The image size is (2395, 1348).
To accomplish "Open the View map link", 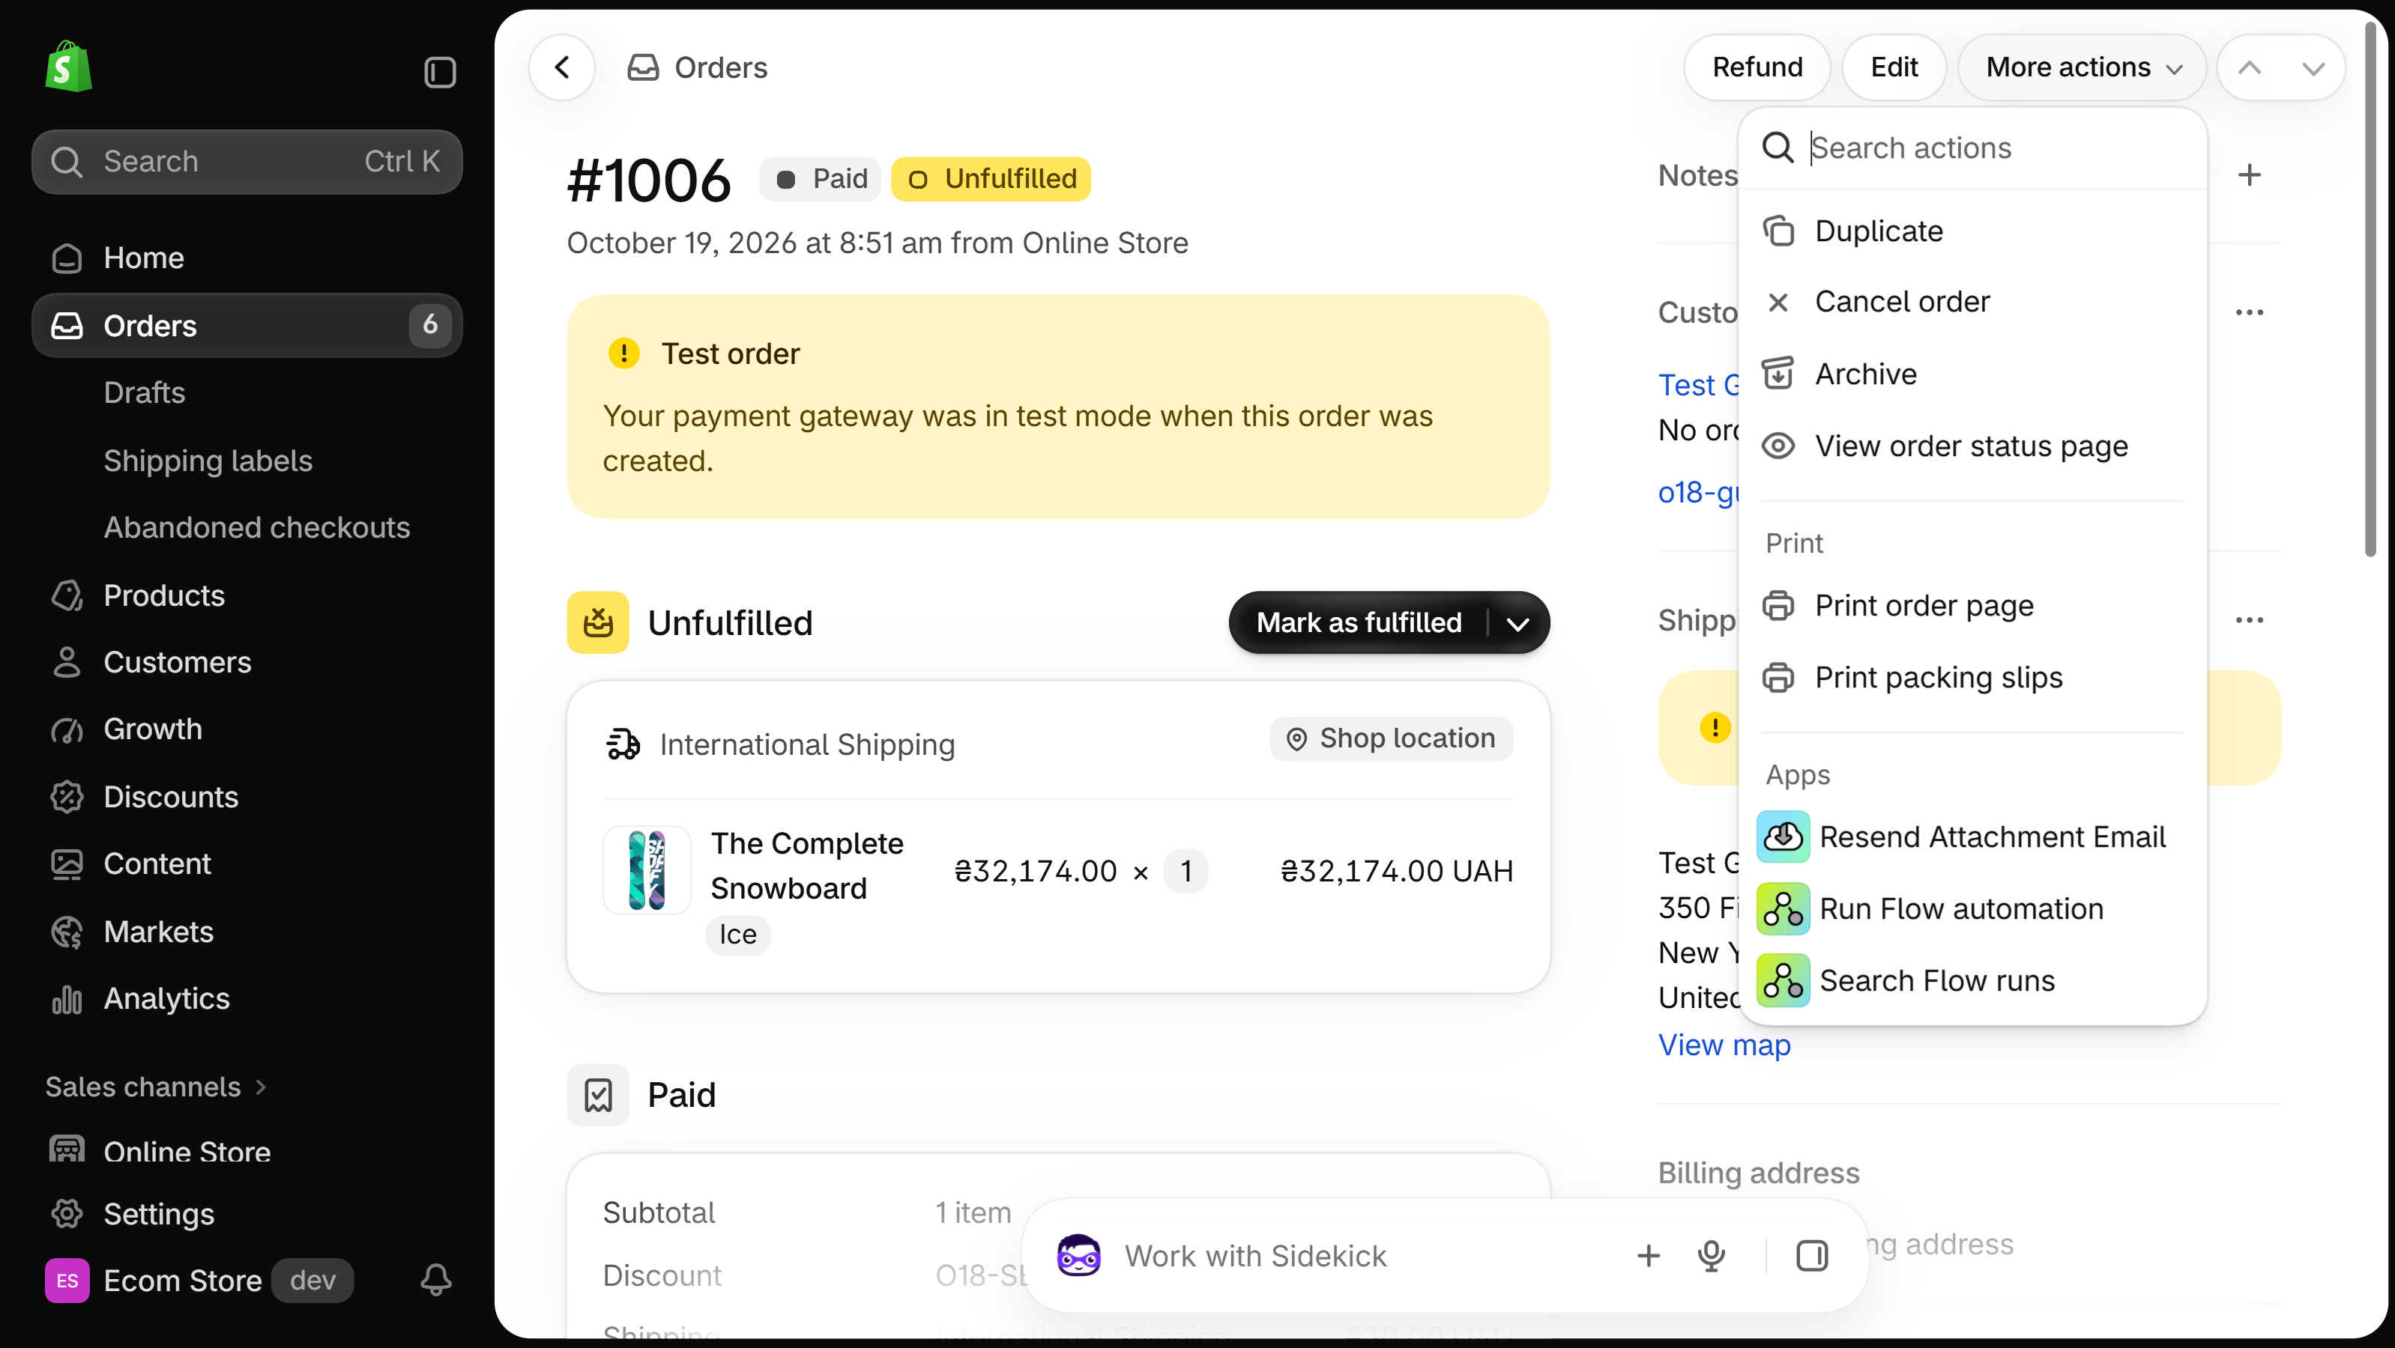I will pos(1724,1044).
